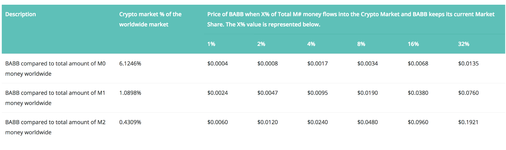Click the 6.1246% market share value
This screenshot has width=506, height=150.
point(130,64)
